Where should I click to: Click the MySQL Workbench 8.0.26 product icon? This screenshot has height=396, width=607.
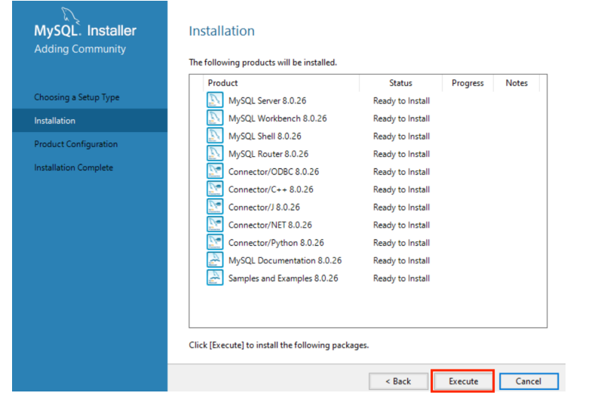pos(215,118)
